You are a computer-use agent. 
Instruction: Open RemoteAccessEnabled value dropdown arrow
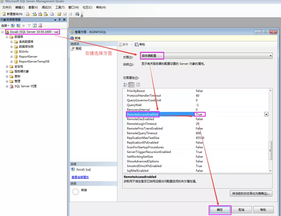[x=266, y=114]
